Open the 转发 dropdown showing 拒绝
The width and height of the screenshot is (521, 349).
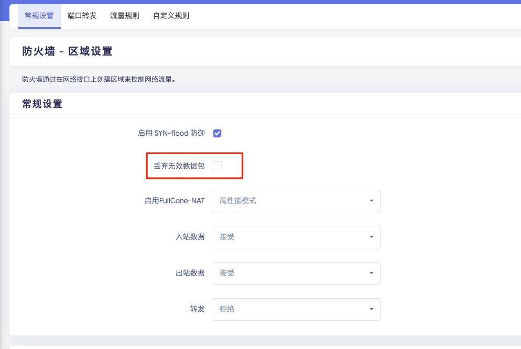pyautogui.click(x=296, y=310)
